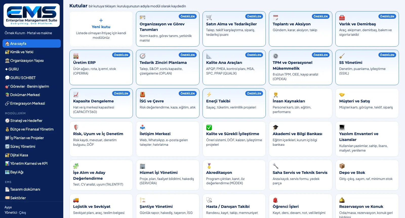Click the Akademi graduation cap icon
Image resolution: width=405 pixels, height=218 pixels.
click(x=275, y=127)
